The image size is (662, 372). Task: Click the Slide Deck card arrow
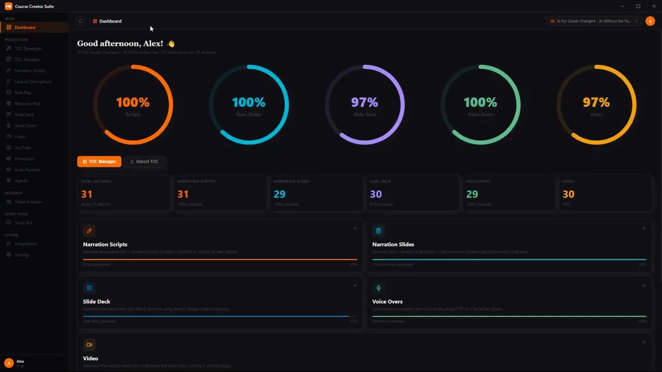tap(354, 285)
